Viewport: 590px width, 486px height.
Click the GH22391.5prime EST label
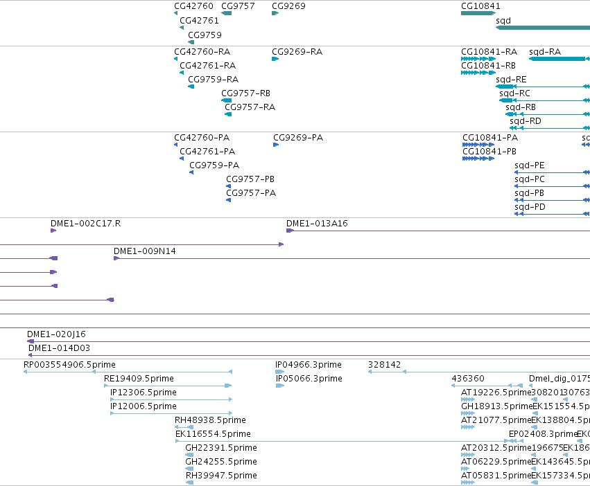pos(221,448)
